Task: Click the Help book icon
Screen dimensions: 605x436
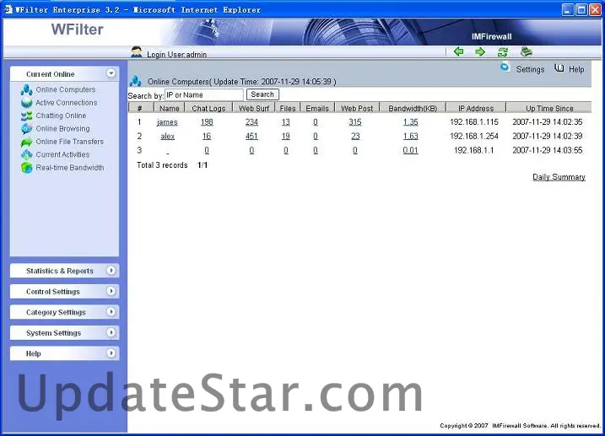Action: tap(559, 68)
